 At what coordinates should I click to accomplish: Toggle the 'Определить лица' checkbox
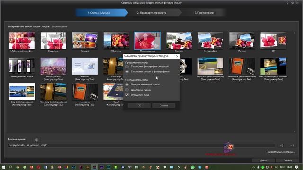[x=127, y=95]
